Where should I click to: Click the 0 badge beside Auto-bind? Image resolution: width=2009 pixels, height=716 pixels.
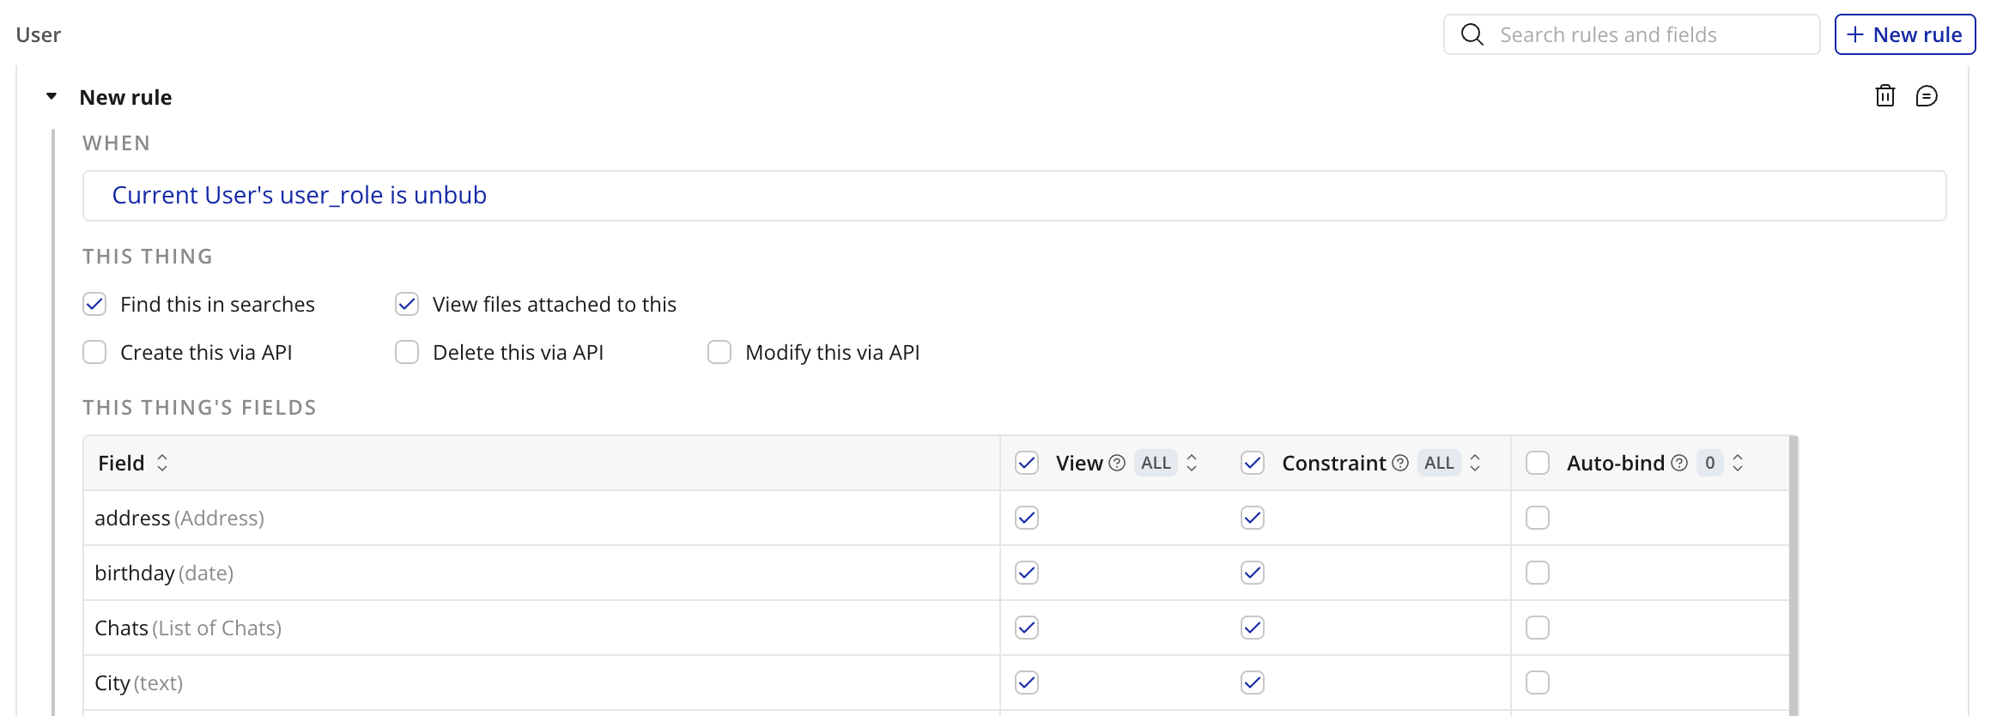click(x=1709, y=464)
